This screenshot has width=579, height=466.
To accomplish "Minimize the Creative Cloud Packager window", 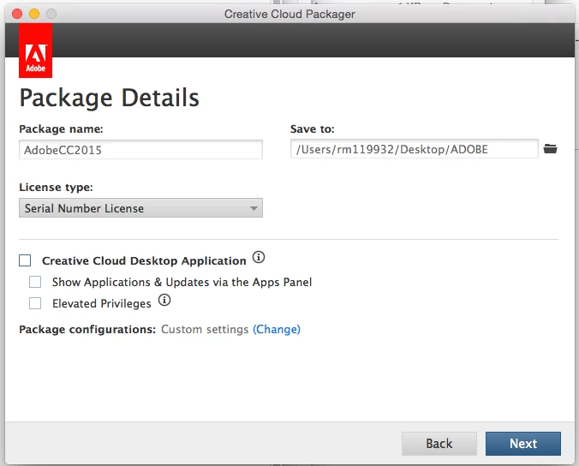I will (34, 14).
